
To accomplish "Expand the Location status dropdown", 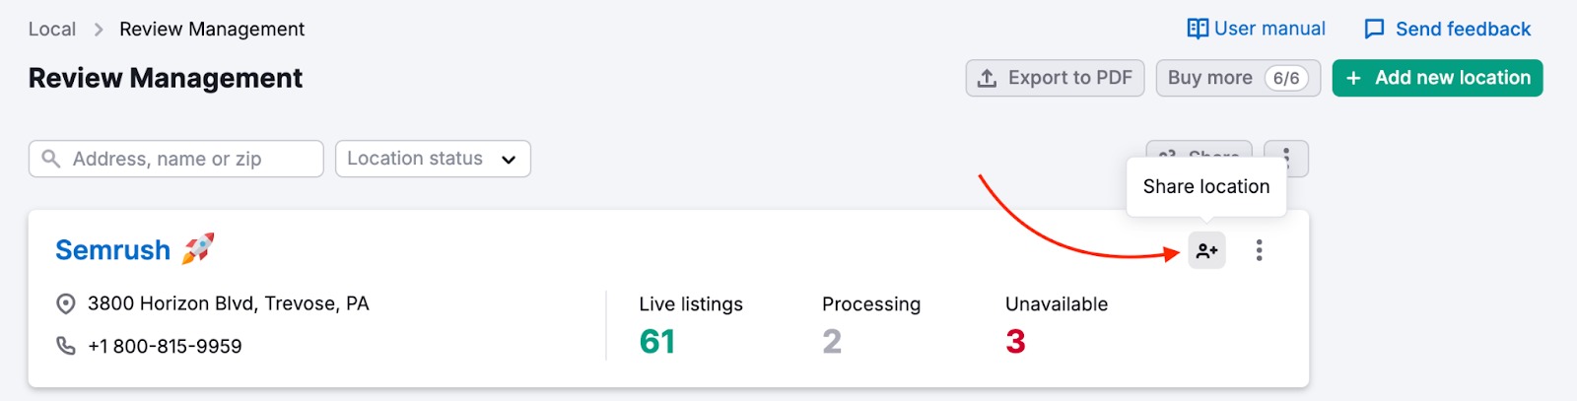I will click(432, 159).
